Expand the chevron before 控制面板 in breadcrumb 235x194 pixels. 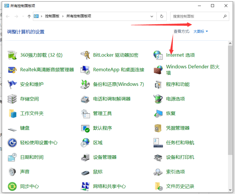pyautogui.click(x=41, y=16)
